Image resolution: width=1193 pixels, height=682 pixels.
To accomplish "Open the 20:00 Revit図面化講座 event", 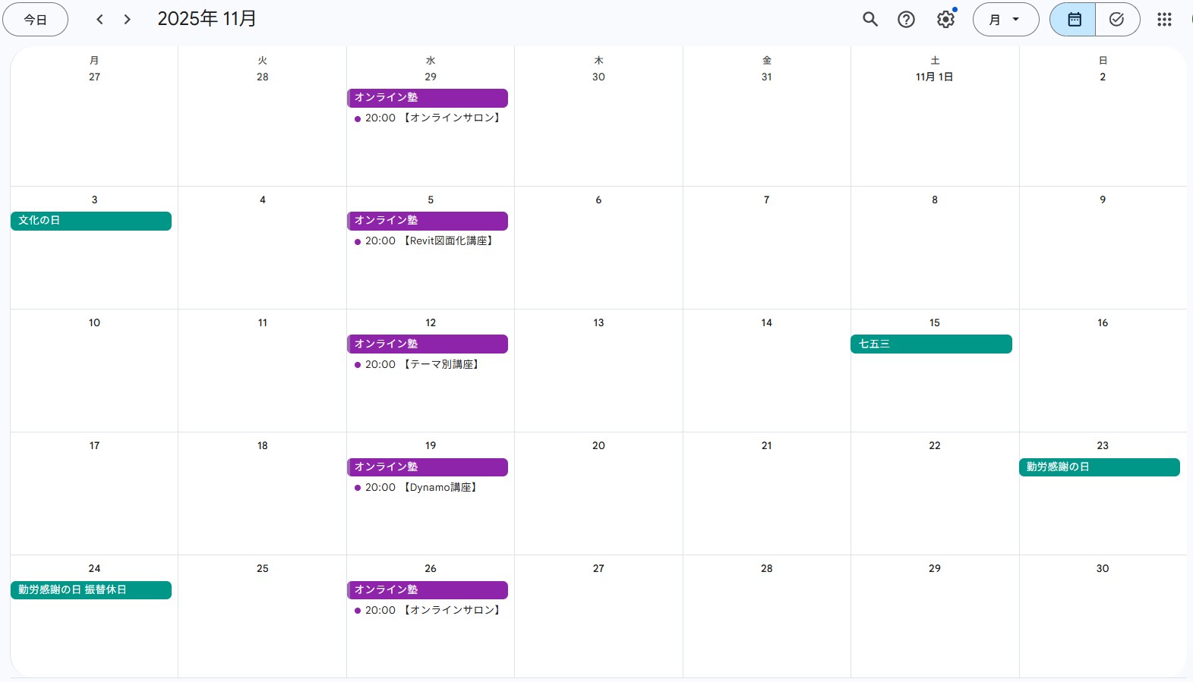I will 428,241.
